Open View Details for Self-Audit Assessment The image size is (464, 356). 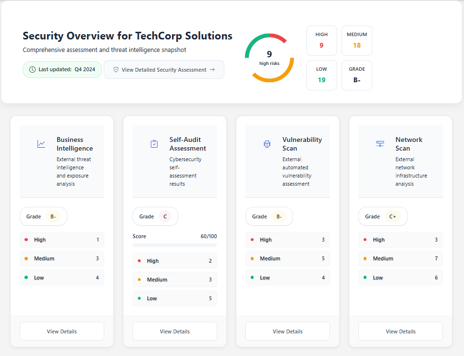click(175, 331)
